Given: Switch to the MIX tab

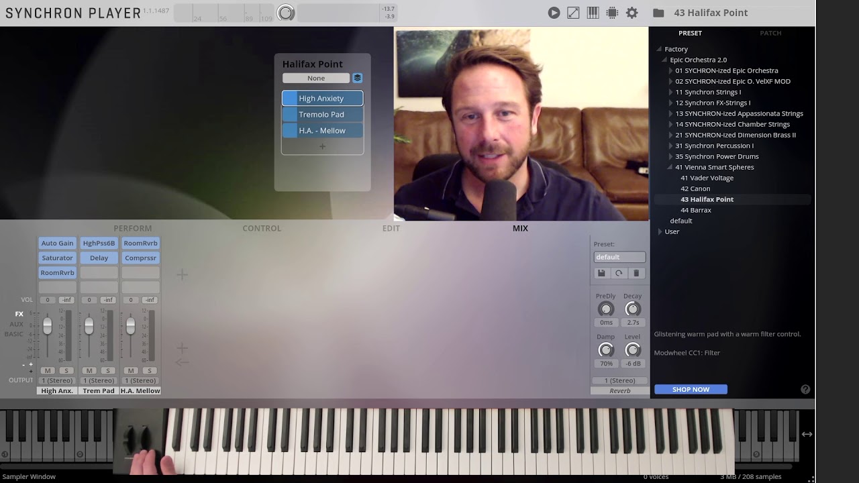Looking at the screenshot, I should [520, 228].
